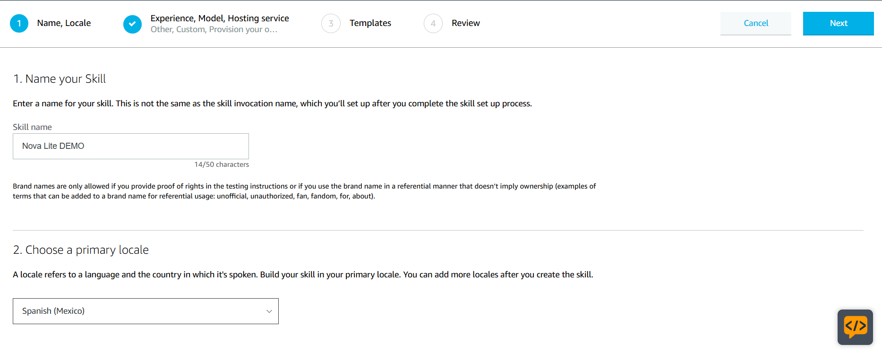Viewport: 882px width, 353px height.
Task: Click the step 4 number circle
Action: click(x=433, y=24)
